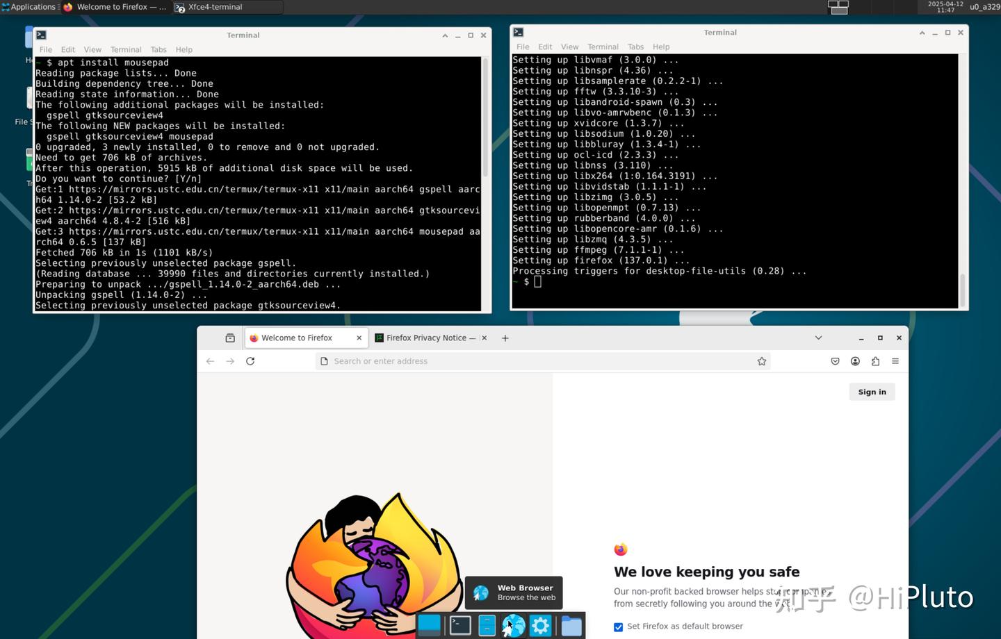
Task: Click the Sign in button
Action: tap(872, 391)
